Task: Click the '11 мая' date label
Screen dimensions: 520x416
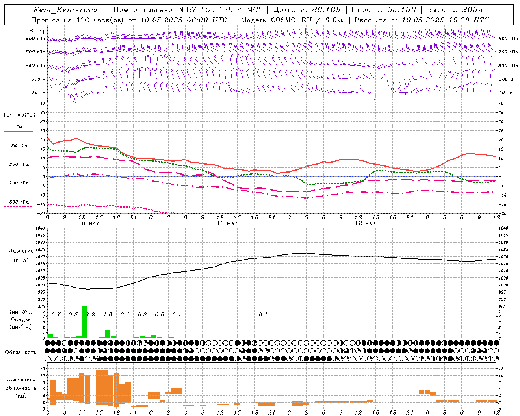Action: (x=227, y=223)
